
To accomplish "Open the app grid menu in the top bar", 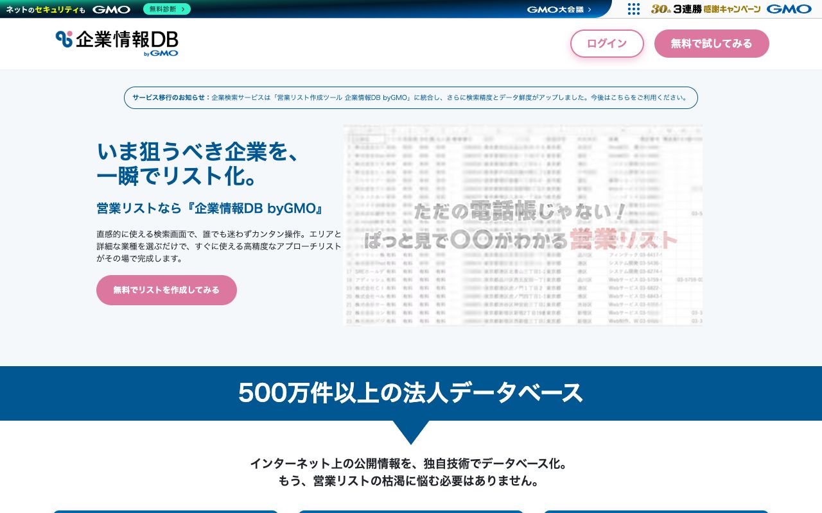I will click(x=634, y=9).
